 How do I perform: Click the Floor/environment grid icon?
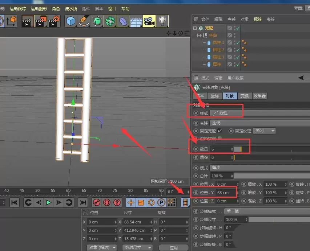click(136, 21)
